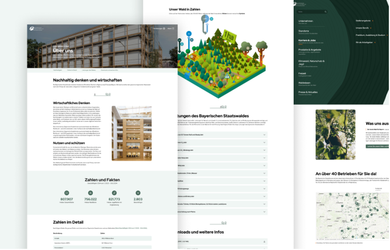
Task: Click the 2.803 employees icon
Action: pos(138,193)
